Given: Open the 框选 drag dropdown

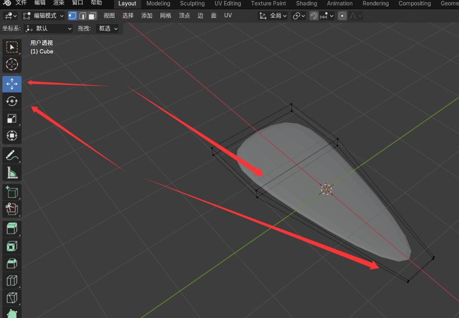Looking at the screenshot, I should (x=108, y=29).
